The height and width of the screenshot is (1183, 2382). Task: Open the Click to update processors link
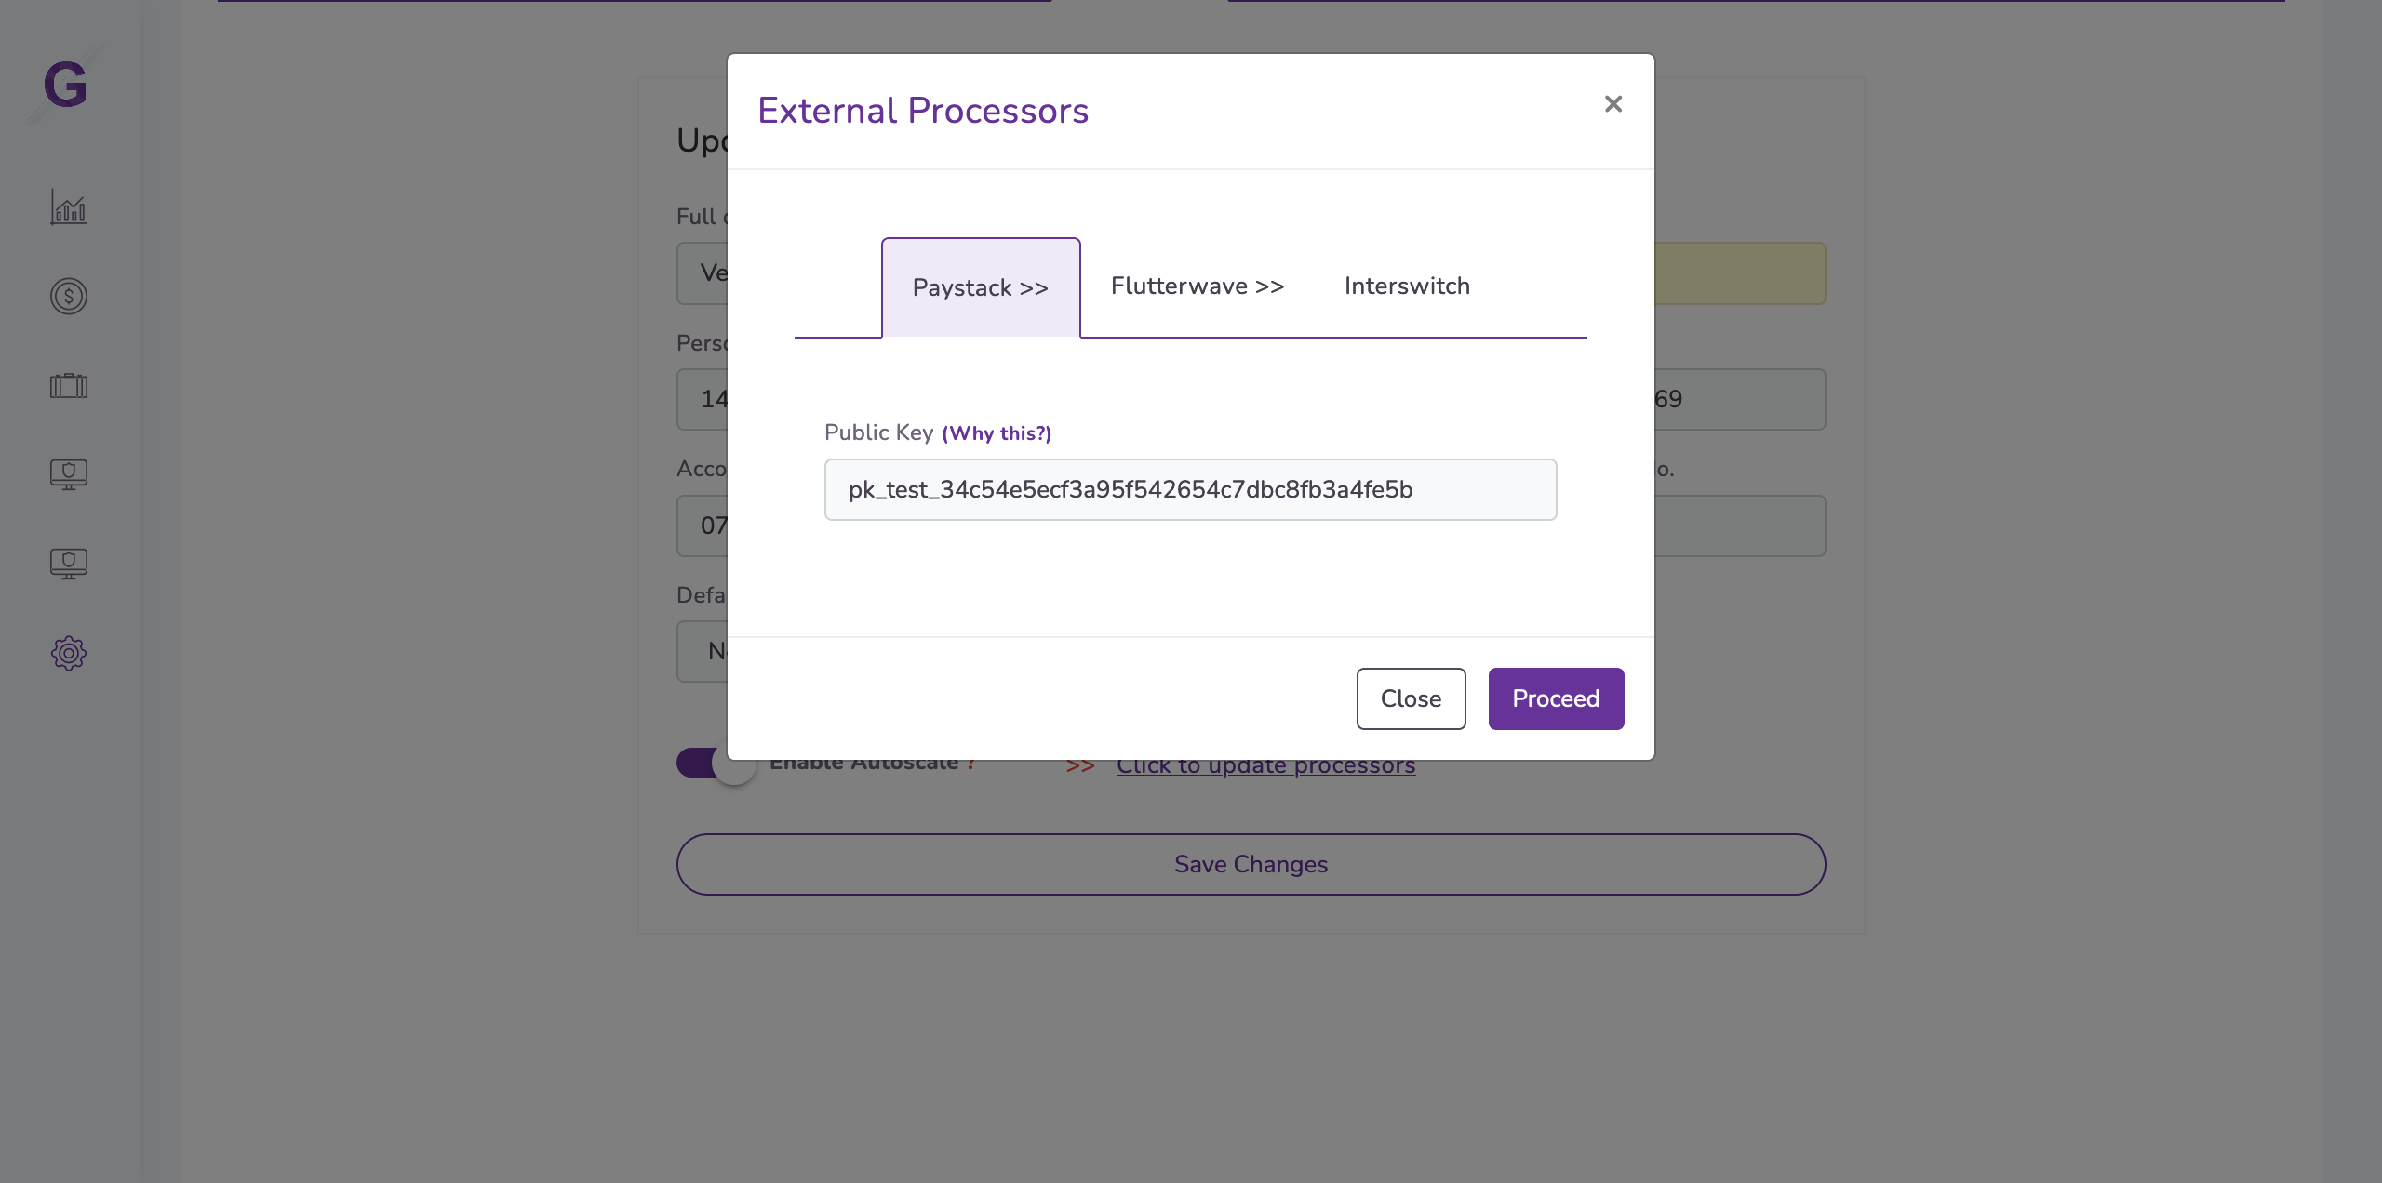(x=1265, y=764)
